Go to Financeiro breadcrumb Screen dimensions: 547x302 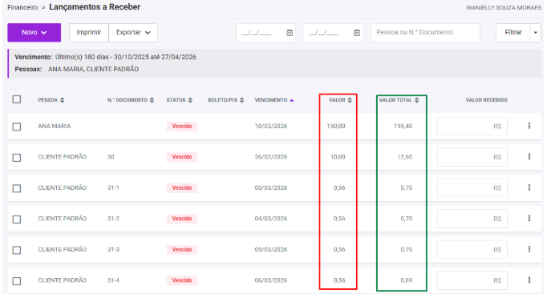22,7
